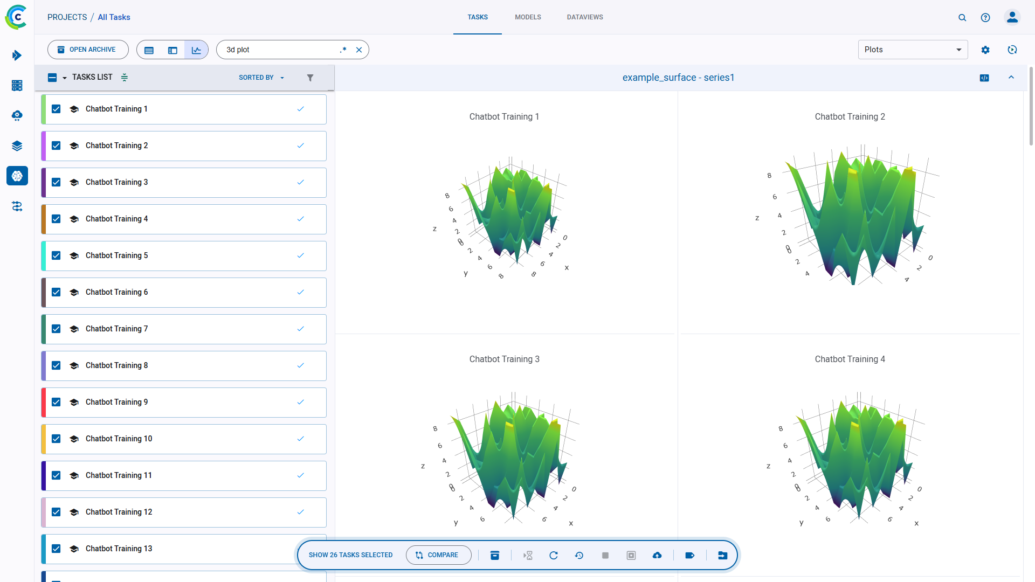
Task: Click SHOW 26 TASKS SELECTED
Action: (x=350, y=555)
